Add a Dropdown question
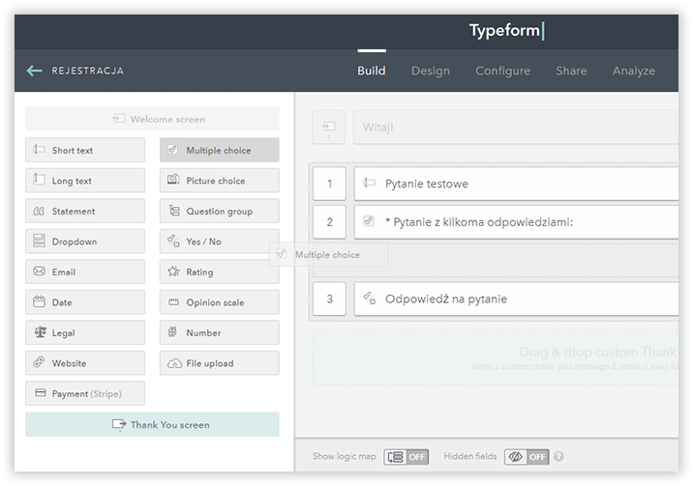 (x=85, y=242)
